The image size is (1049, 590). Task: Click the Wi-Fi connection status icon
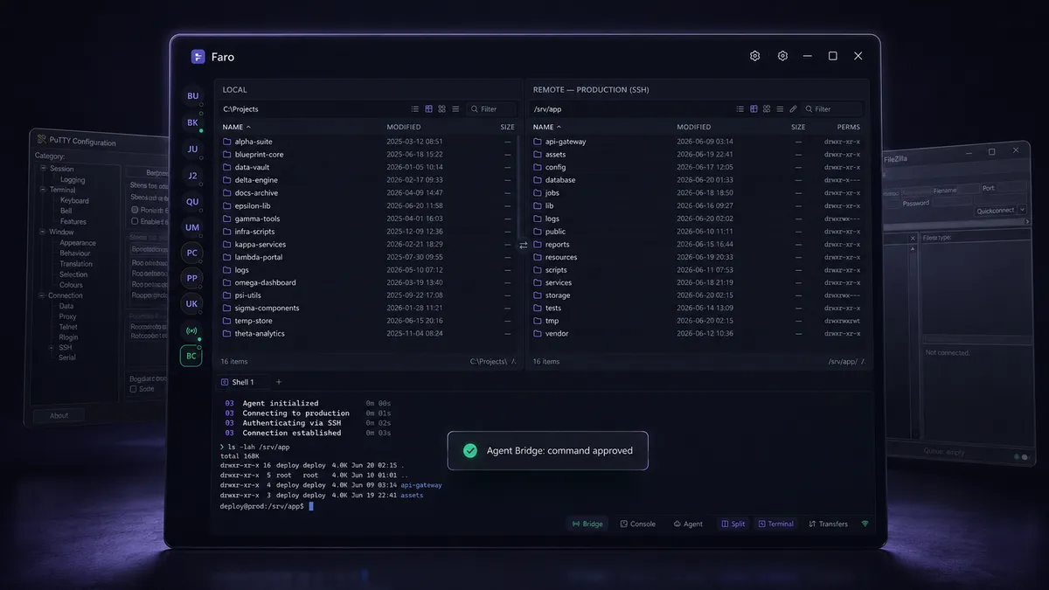pyautogui.click(x=865, y=524)
